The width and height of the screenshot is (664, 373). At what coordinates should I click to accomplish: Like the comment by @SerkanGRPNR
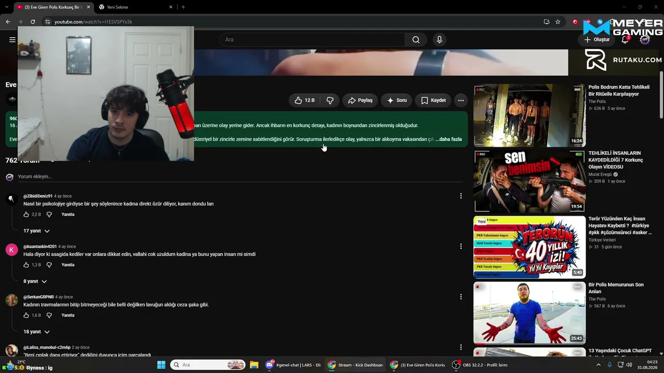pyautogui.click(x=26, y=315)
